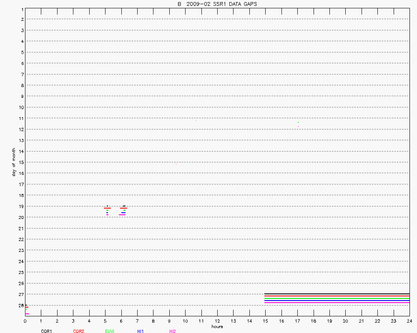Click the magenta marker at hour 0, day 28
This screenshot has width=417, height=333.
point(27,314)
